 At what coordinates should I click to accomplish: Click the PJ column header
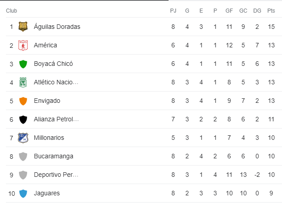[x=173, y=11]
